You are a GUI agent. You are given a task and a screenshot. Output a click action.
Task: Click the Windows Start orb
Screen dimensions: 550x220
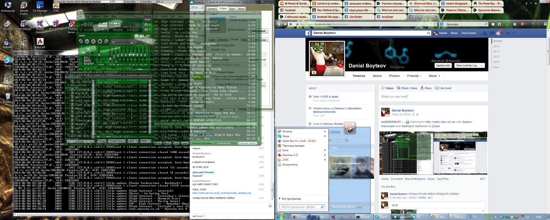tap(281, 217)
